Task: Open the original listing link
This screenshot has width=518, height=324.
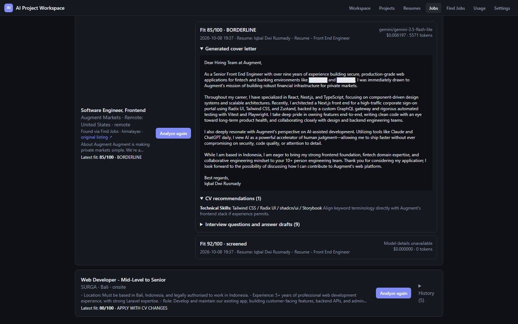Action: click(96, 137)
